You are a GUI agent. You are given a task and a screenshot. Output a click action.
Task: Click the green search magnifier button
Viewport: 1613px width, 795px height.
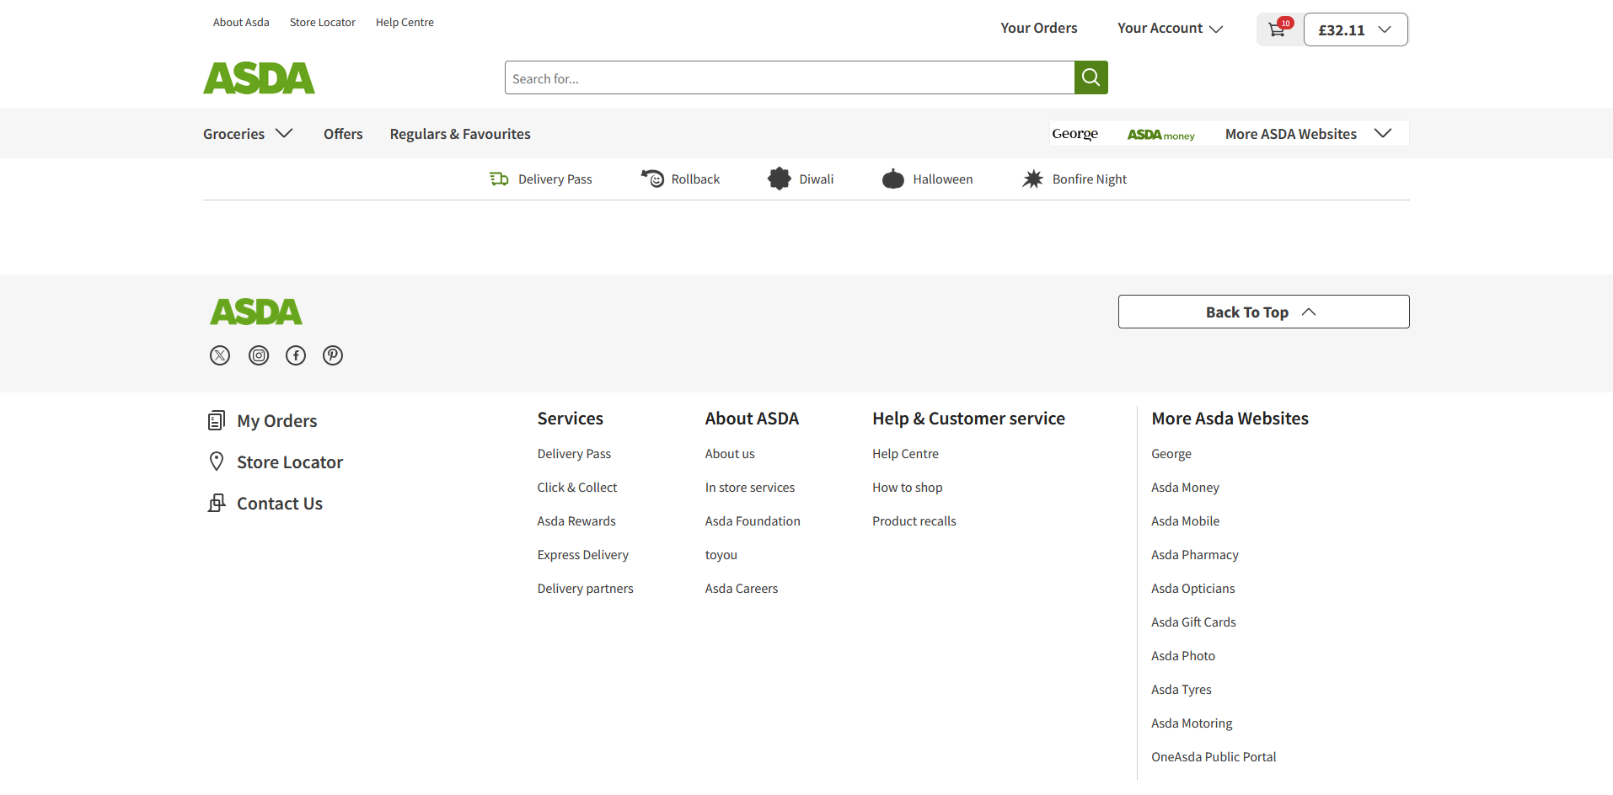1091,77
